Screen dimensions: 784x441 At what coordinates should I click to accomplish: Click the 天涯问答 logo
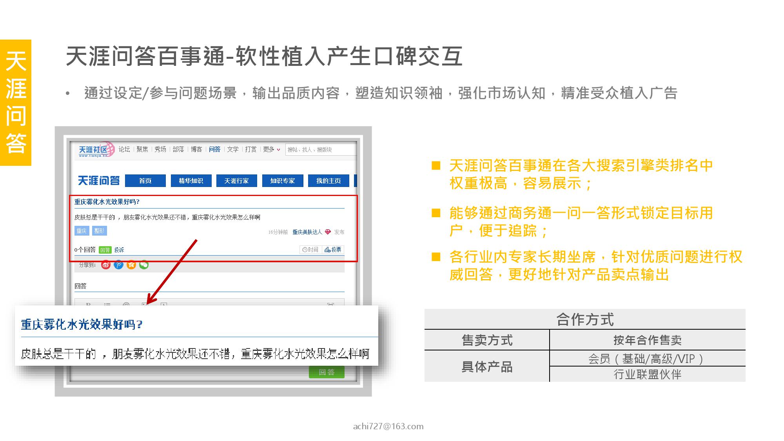[x=99, y=181]
